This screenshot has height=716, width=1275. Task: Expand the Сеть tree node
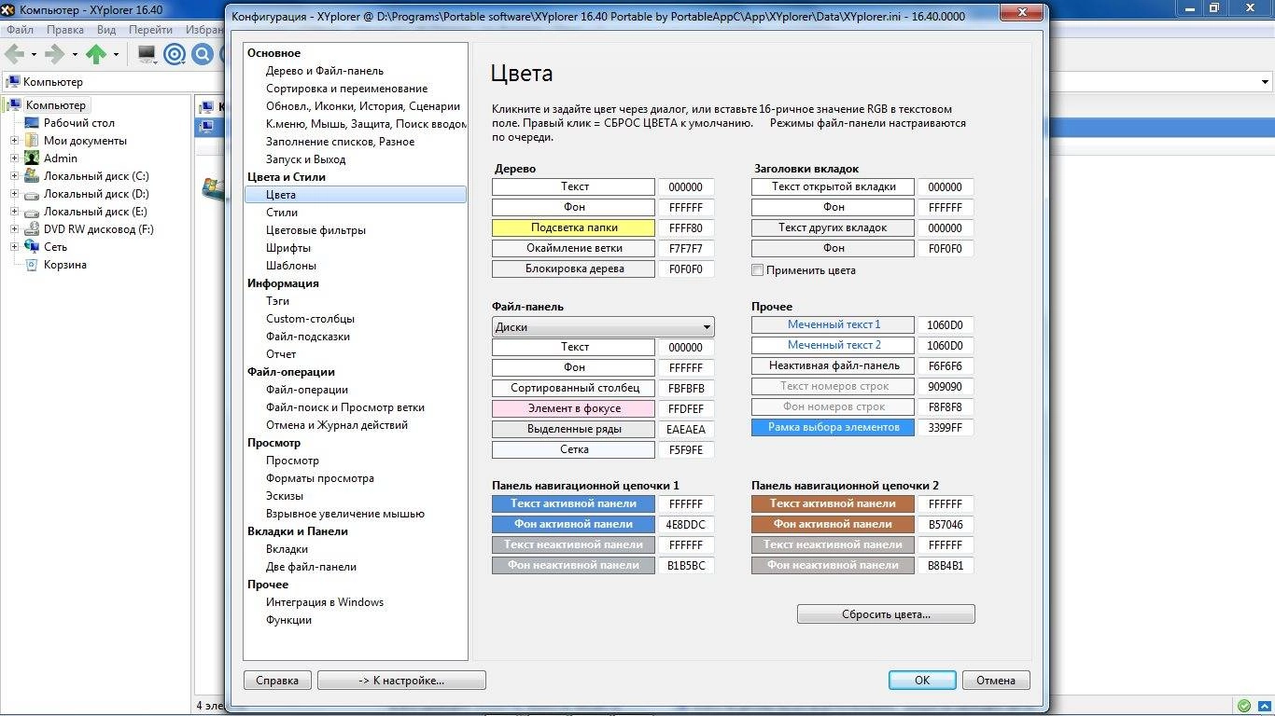pos(14,247)
